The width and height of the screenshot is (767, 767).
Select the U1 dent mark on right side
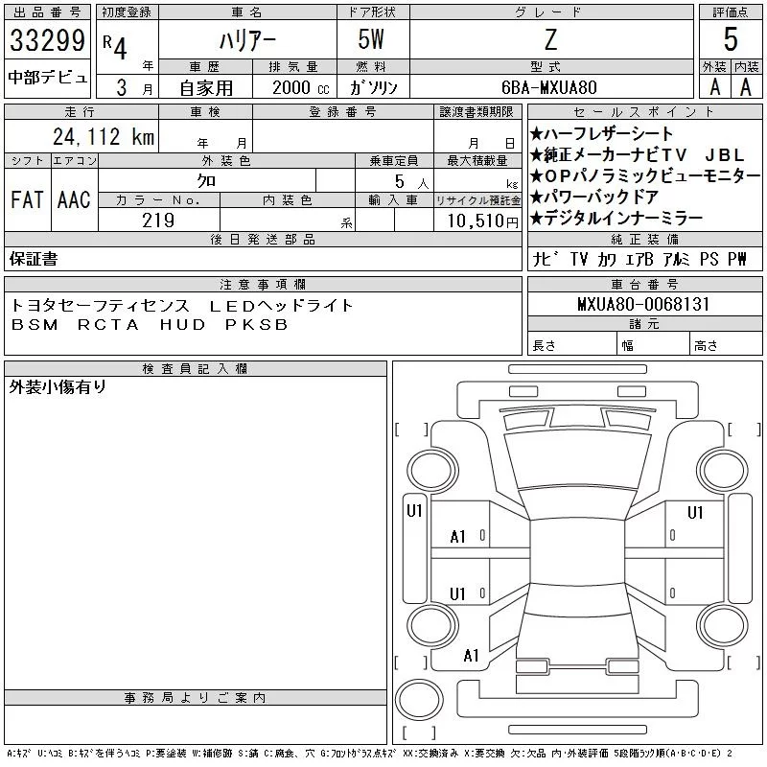pyautogui.click(x=695, y=512)
